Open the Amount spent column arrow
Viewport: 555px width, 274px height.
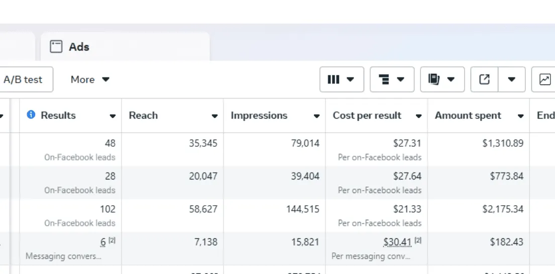pos(520,116)
